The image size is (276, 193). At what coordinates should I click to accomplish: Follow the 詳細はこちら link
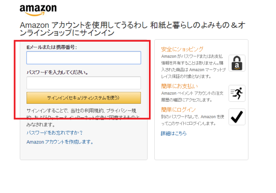click(x=174, y=134)
